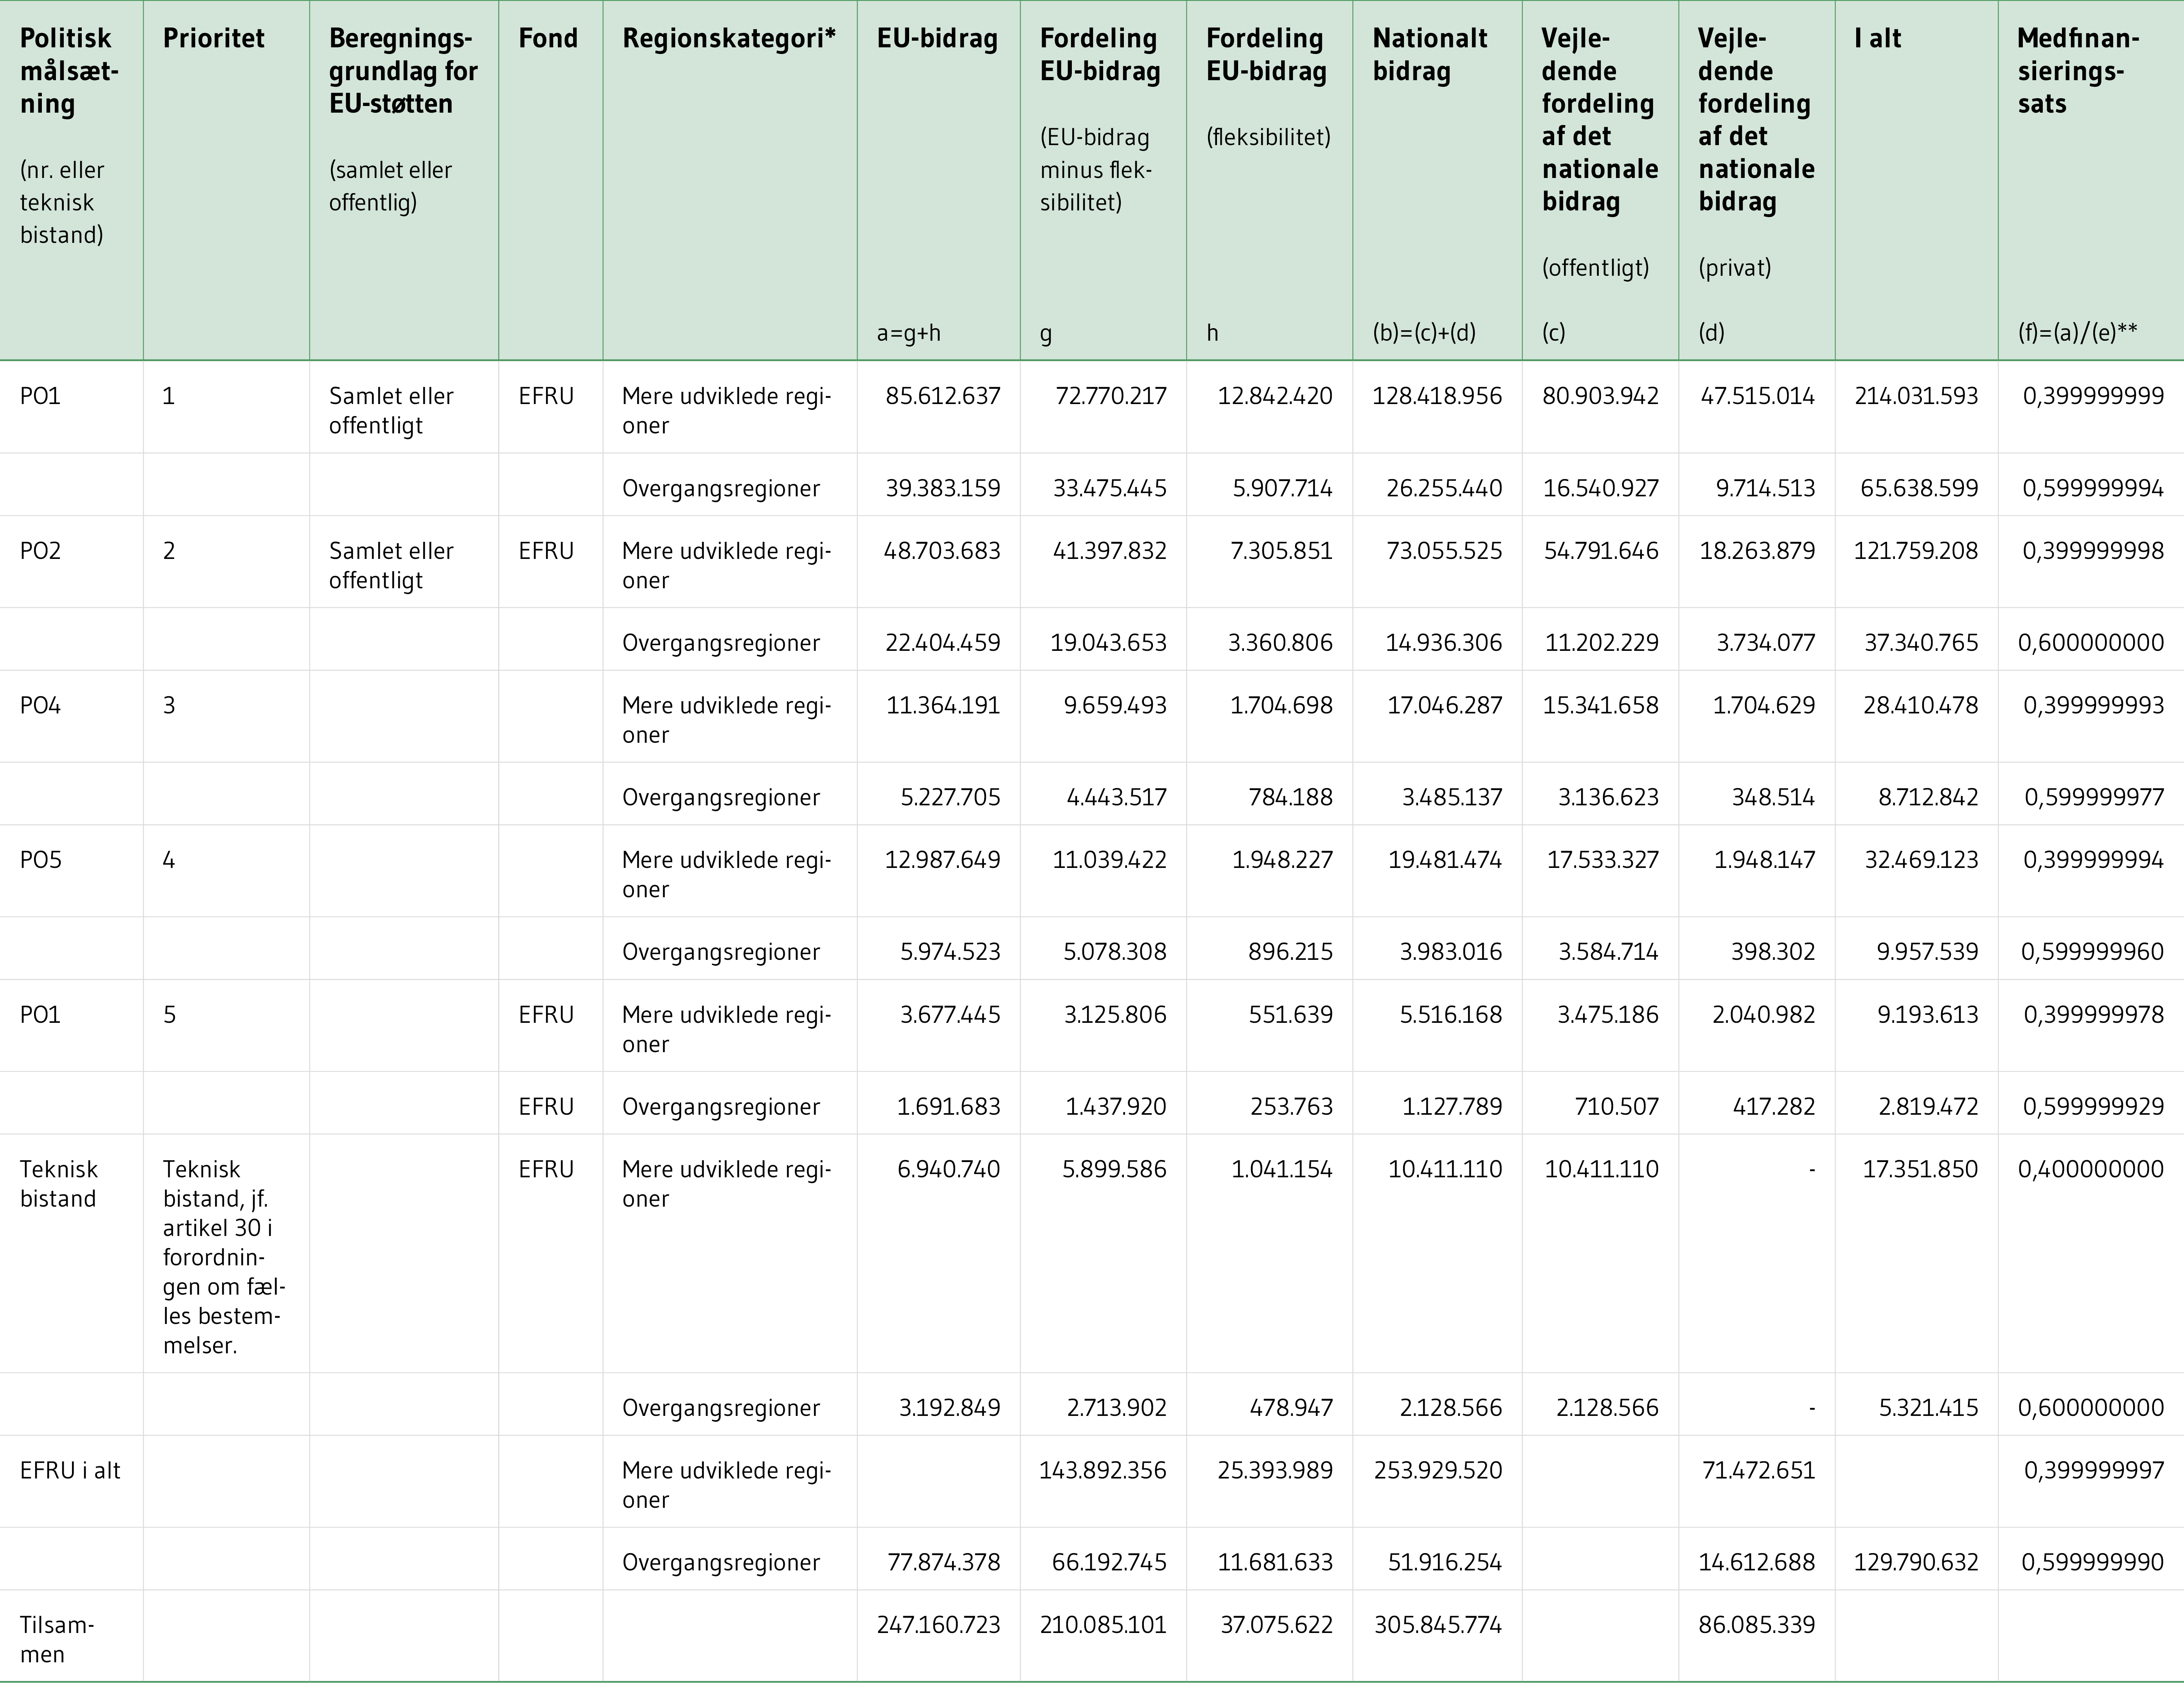
Task: Click the EFRU cell in the PO1 row
Action: pos(547,396)
